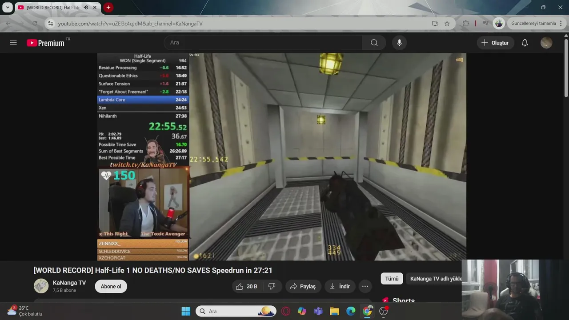Open a new Chrome tab with plus
569x320 pixels.
point(108,8)
